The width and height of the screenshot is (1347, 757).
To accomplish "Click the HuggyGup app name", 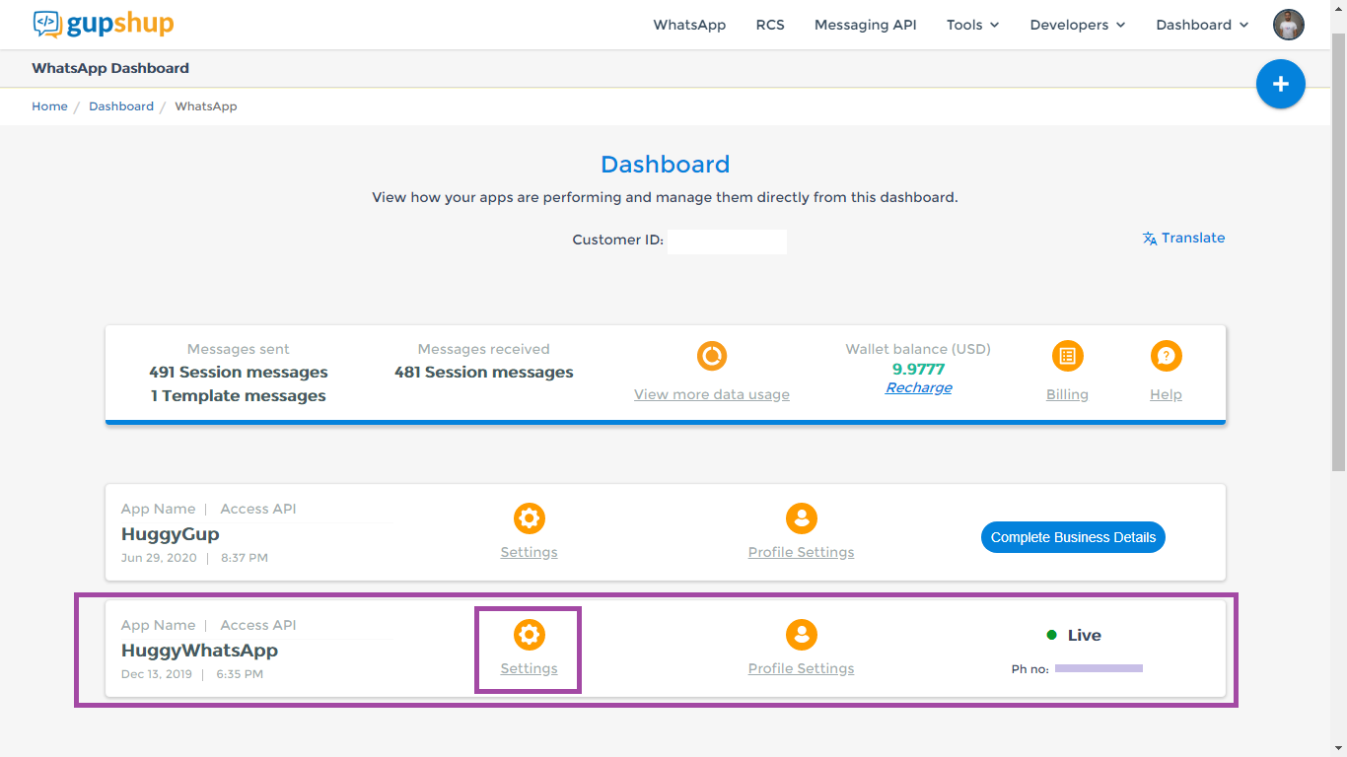I will click(170, 534).
